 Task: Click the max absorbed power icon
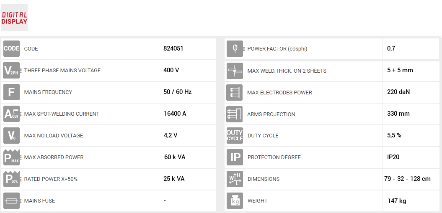tap(11, 157)
